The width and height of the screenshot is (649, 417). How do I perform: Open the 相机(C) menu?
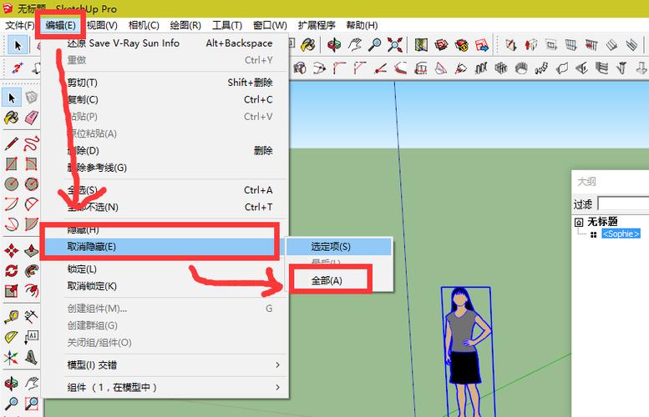click(x=144, y=25)
